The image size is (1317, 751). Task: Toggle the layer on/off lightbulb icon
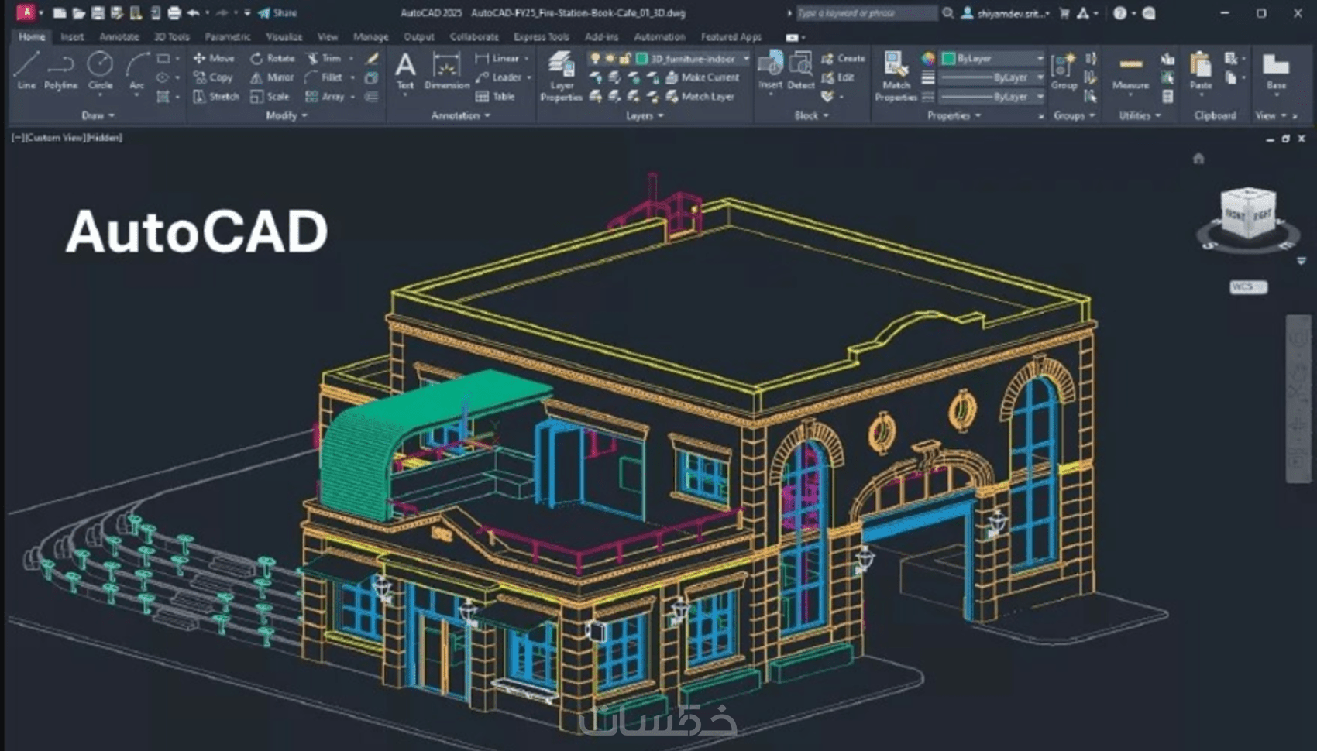tap(595, 58)
